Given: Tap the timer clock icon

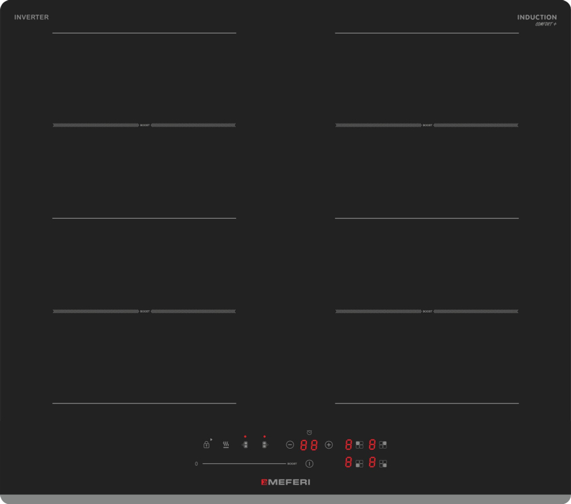Looking at the screenshot, I should [309, 432].
